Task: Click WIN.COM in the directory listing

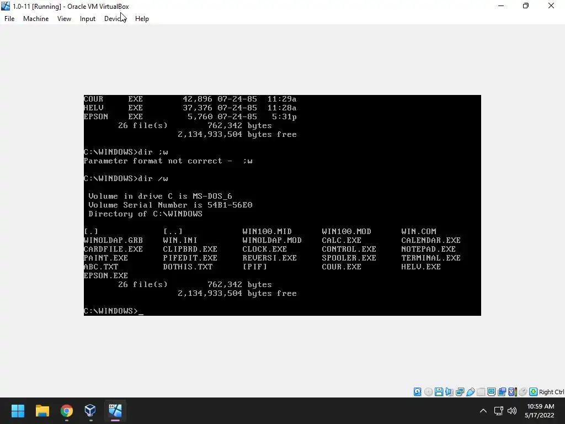Action: click(419, 231)
